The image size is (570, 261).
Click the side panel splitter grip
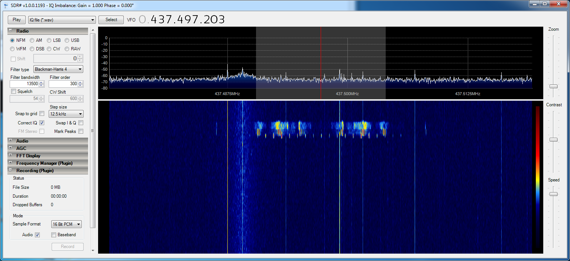(x=92, y=130)
